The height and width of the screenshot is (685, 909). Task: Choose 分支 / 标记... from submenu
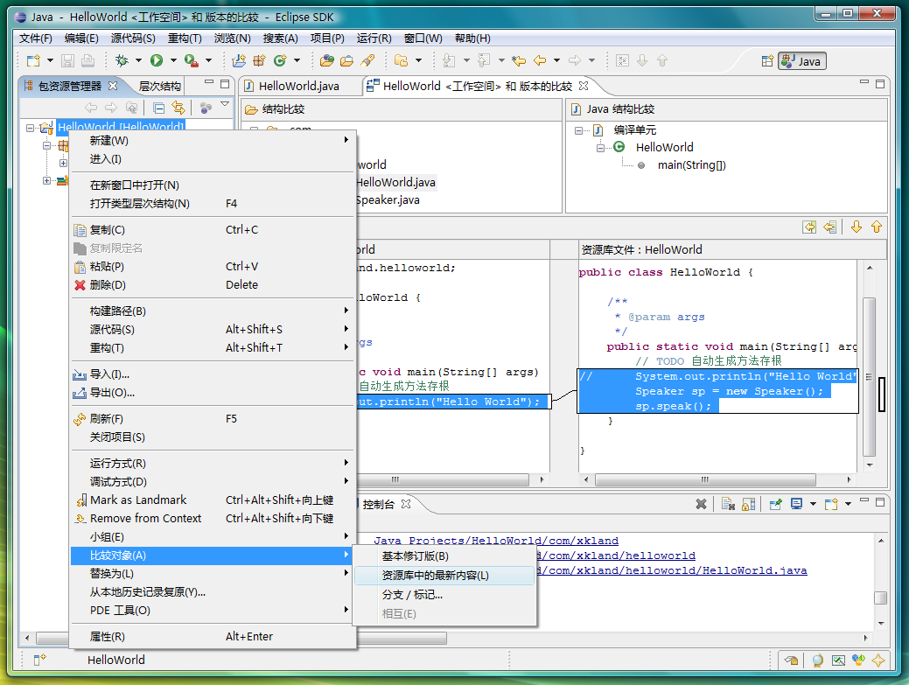point(444,595)
